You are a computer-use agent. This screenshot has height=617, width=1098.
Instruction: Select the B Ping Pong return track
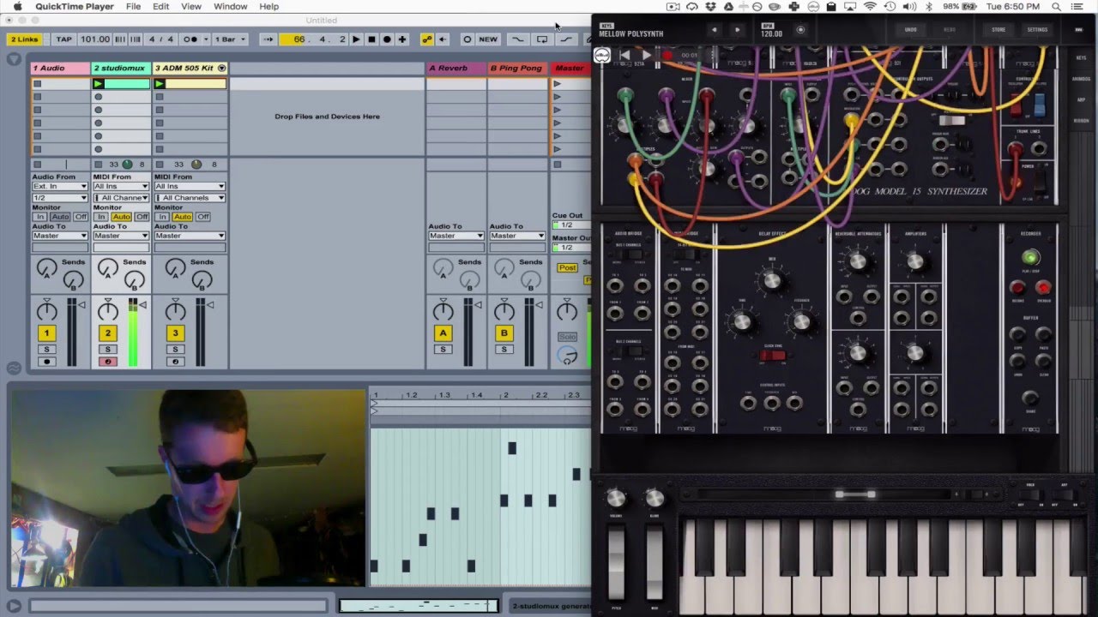tap(517, 68)
